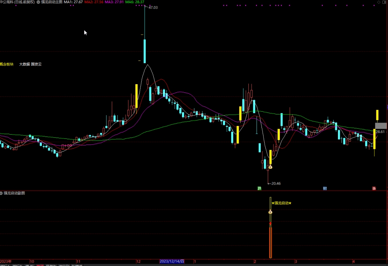This screenshot has width=388, height=266.
Task: Click month 12 on the time axis
Action: (139, 261)
